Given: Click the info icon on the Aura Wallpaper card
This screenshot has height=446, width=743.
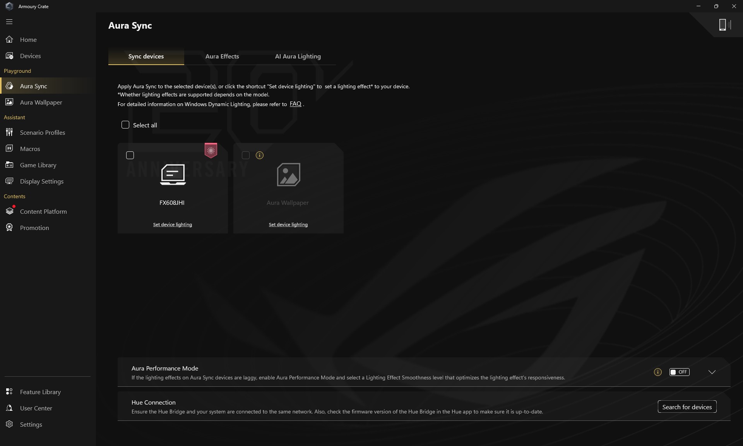Looking at the screenshot, I should click(x=260, y=155).
